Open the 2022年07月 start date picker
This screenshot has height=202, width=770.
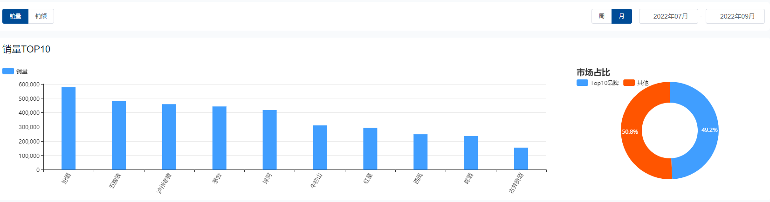(x=668, y=16)
